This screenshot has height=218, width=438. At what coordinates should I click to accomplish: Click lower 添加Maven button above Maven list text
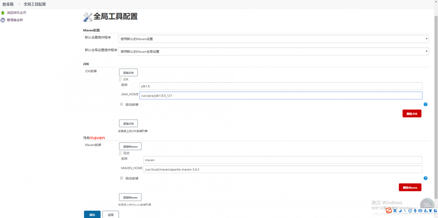[x=130, y=197]
